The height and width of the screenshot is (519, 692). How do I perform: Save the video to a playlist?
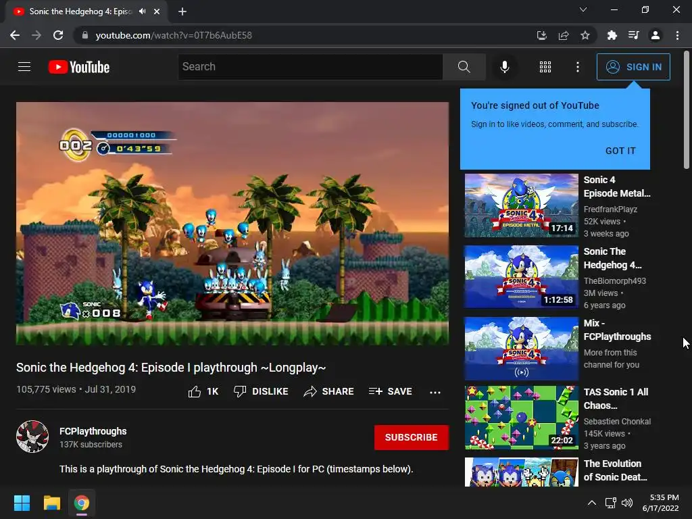390,391
